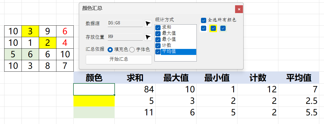Click the 数据源 range picker arrow
This screenshot has height=124, width=324.
coord(148,24)
